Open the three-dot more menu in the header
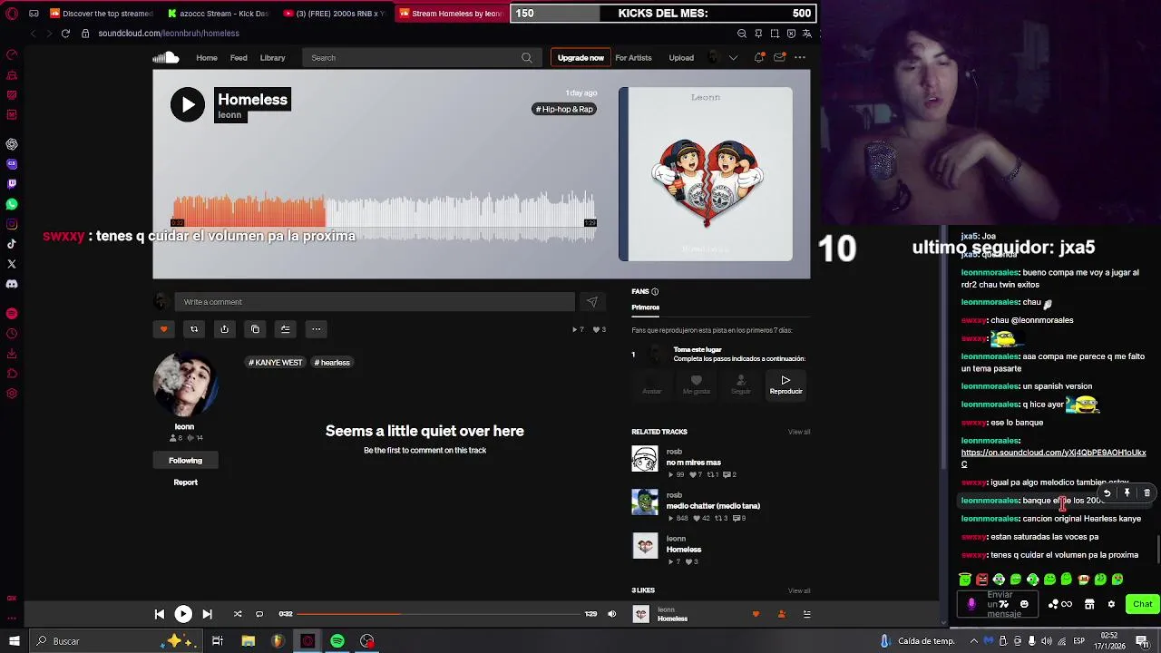This screenshot has height=653, width=1161. [x=800, y=58]
